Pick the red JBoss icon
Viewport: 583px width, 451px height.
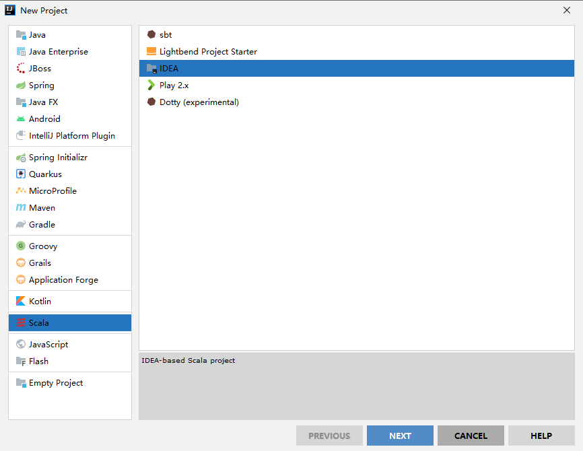pyautogui.click(x=21, y=69)
